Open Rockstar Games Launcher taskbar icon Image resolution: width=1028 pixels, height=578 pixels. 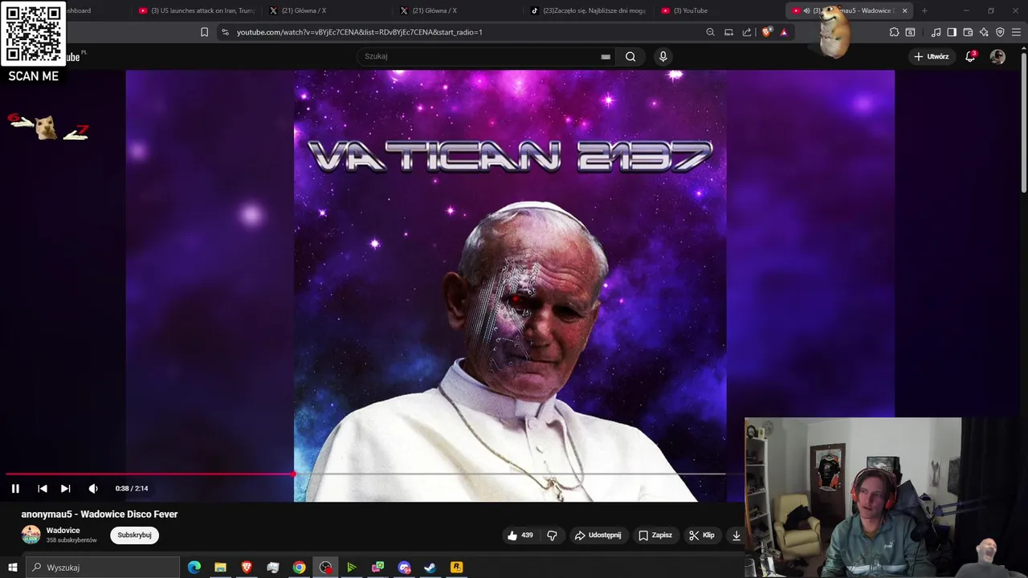pyautogui.click(x=456, y=568)
